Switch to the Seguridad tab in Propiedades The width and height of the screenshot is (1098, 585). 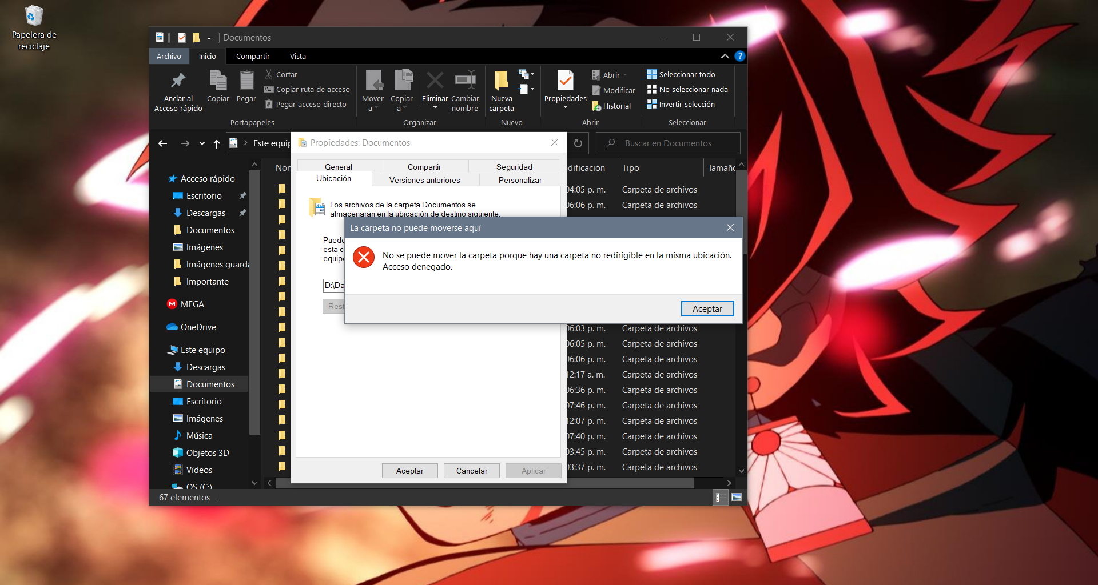514,167
